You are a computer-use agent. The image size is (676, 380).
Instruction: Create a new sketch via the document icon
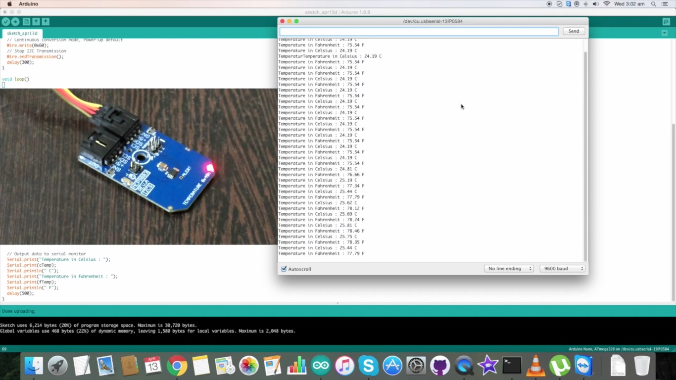pyautogui.click(x=26, y=21)
